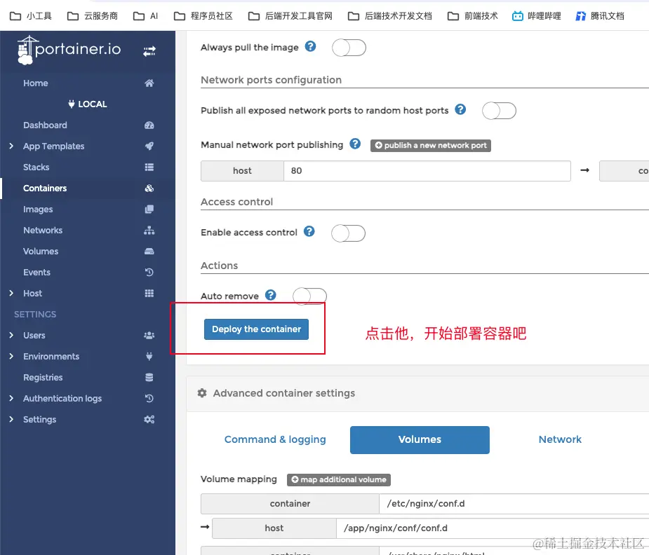Click the Events history icon

(149, 273)
